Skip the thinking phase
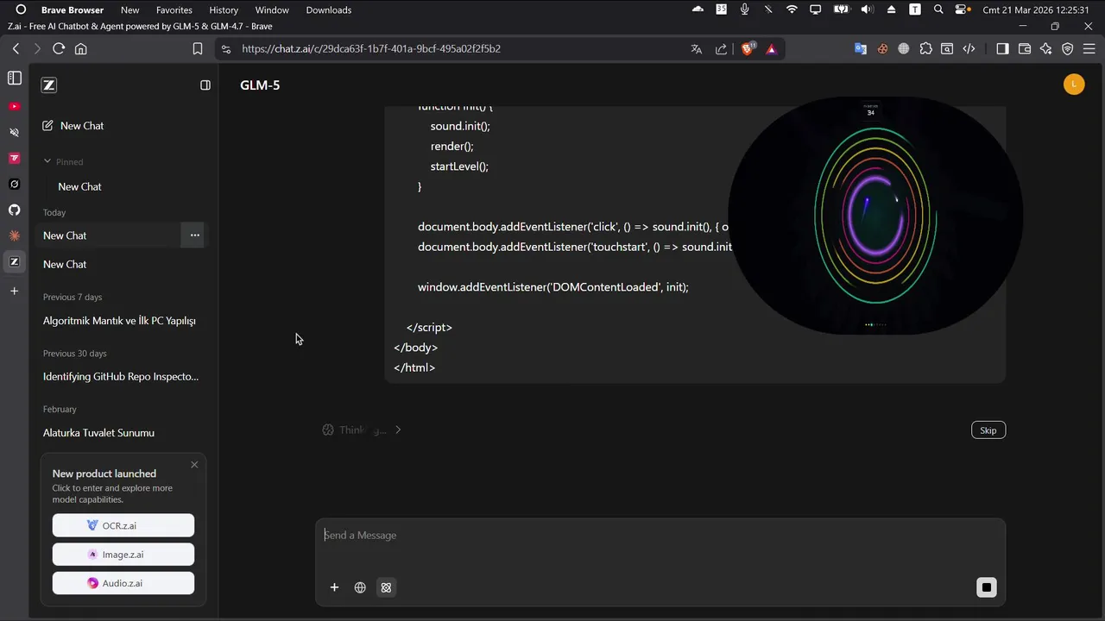Viewport: 1105px width, 621px height. (988, 430)
